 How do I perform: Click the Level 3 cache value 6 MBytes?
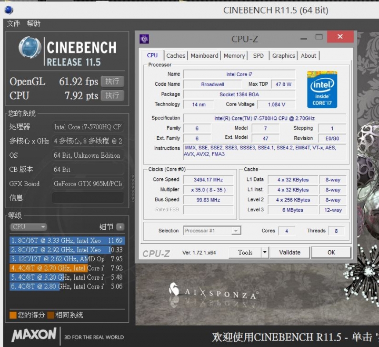(x=293, y=210)
